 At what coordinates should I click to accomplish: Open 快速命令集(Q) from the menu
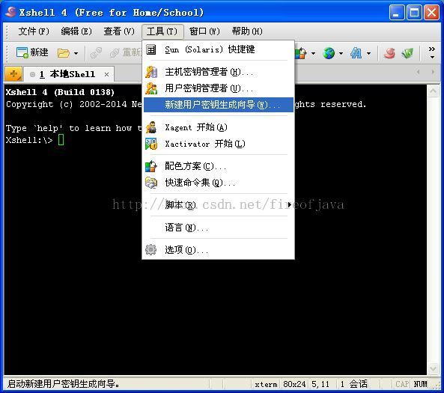click(218, 183)
